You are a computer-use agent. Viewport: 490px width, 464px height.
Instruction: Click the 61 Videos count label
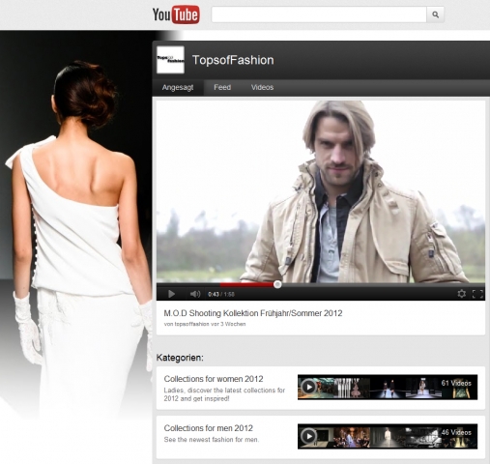click(456, 383)
